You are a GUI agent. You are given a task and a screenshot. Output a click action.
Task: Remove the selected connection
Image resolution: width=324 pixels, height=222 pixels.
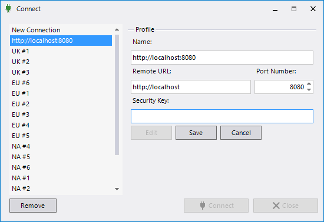point(33,206)
